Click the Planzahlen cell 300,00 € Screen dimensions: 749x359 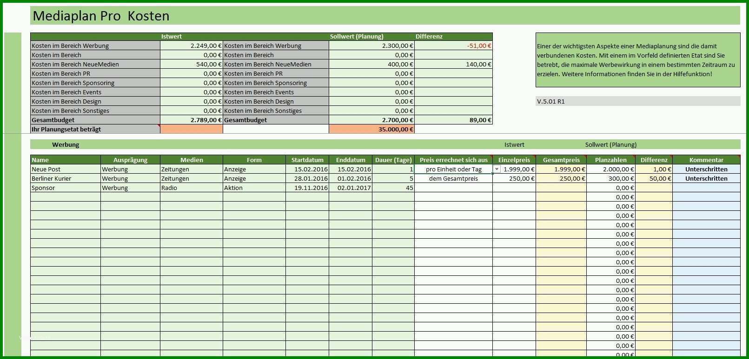[x=611, y=179]
